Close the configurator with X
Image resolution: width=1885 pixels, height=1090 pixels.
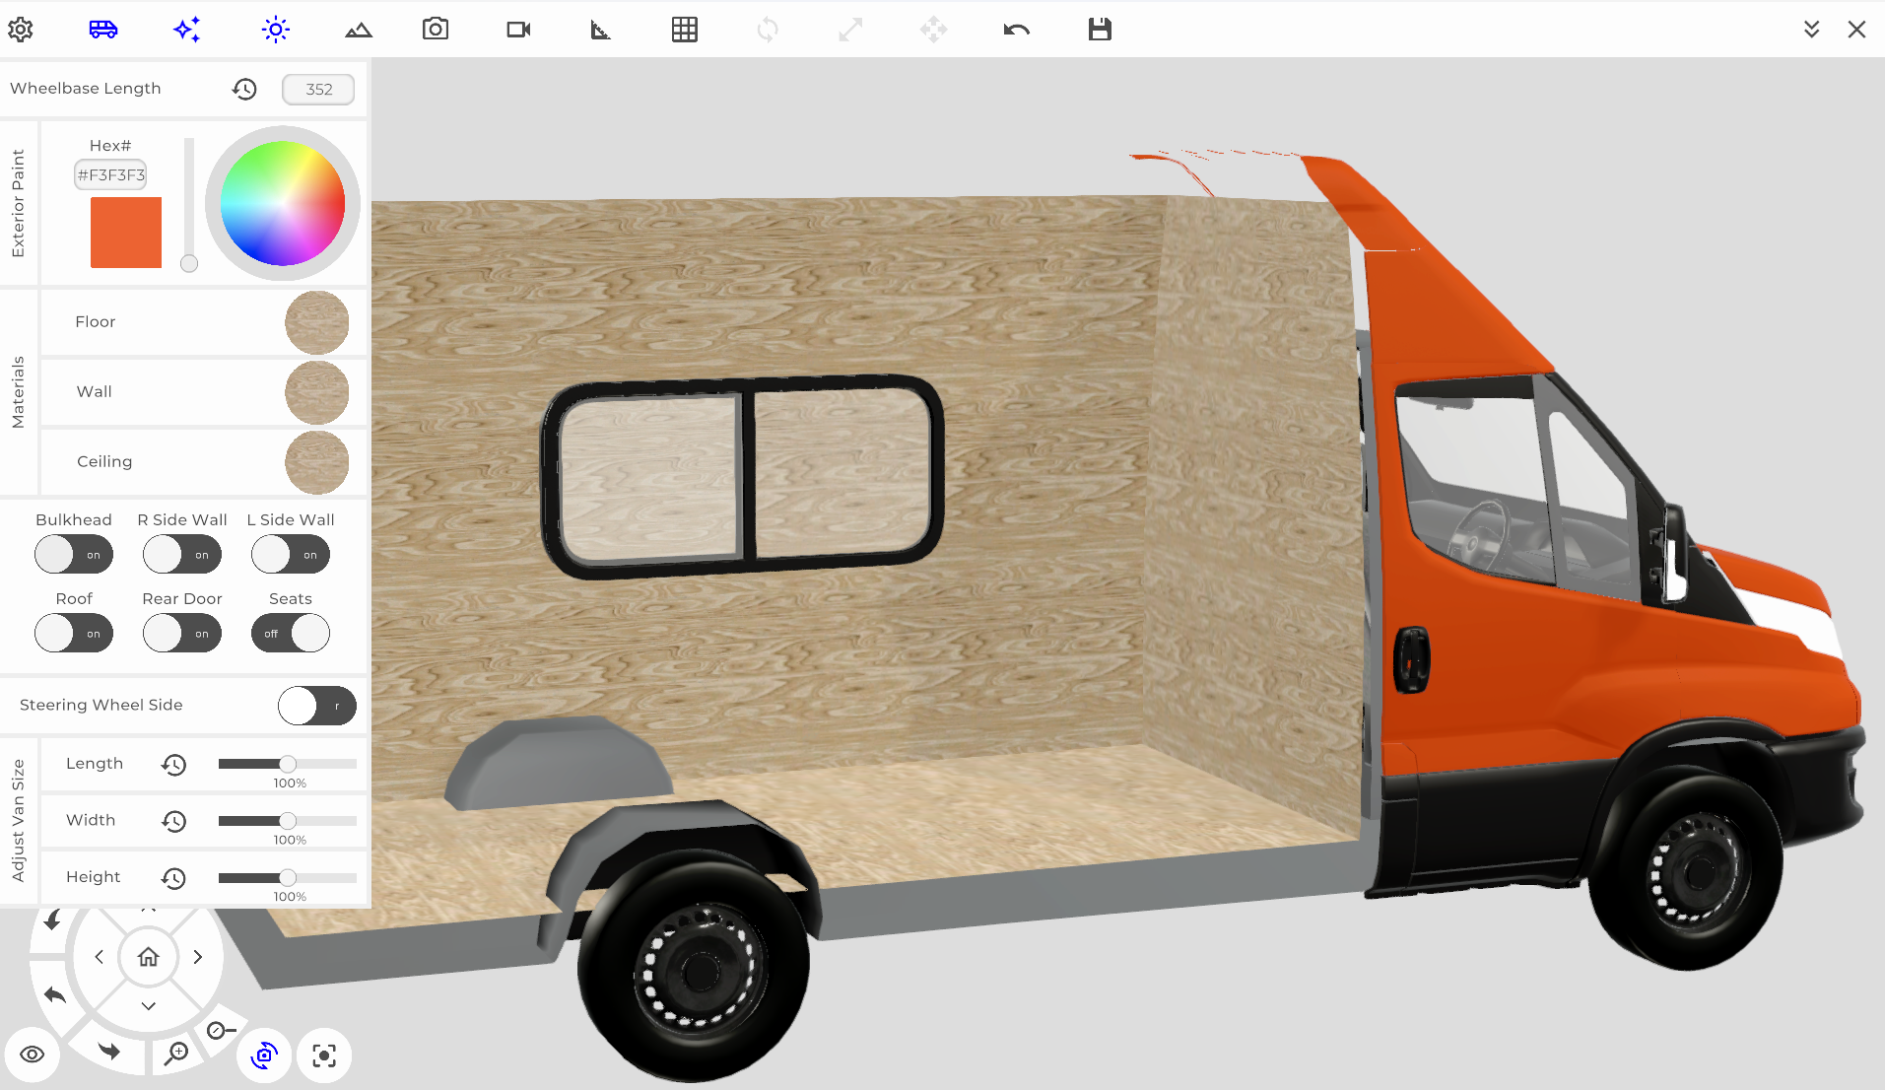click(x=1856, y=30)
